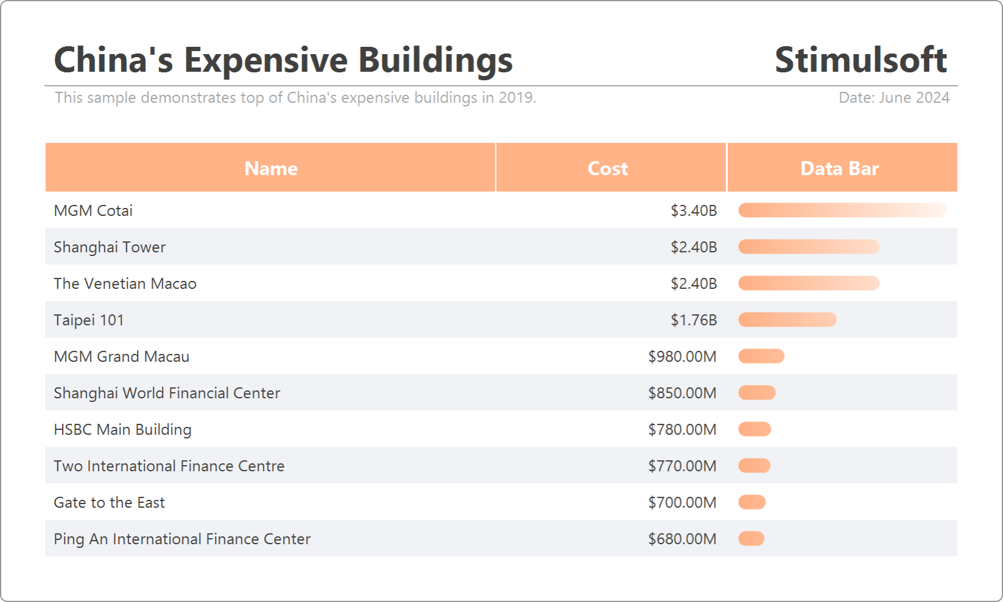Click the Data Bar column header
This screenshot has width=1003, height=602.
[839, 168]
